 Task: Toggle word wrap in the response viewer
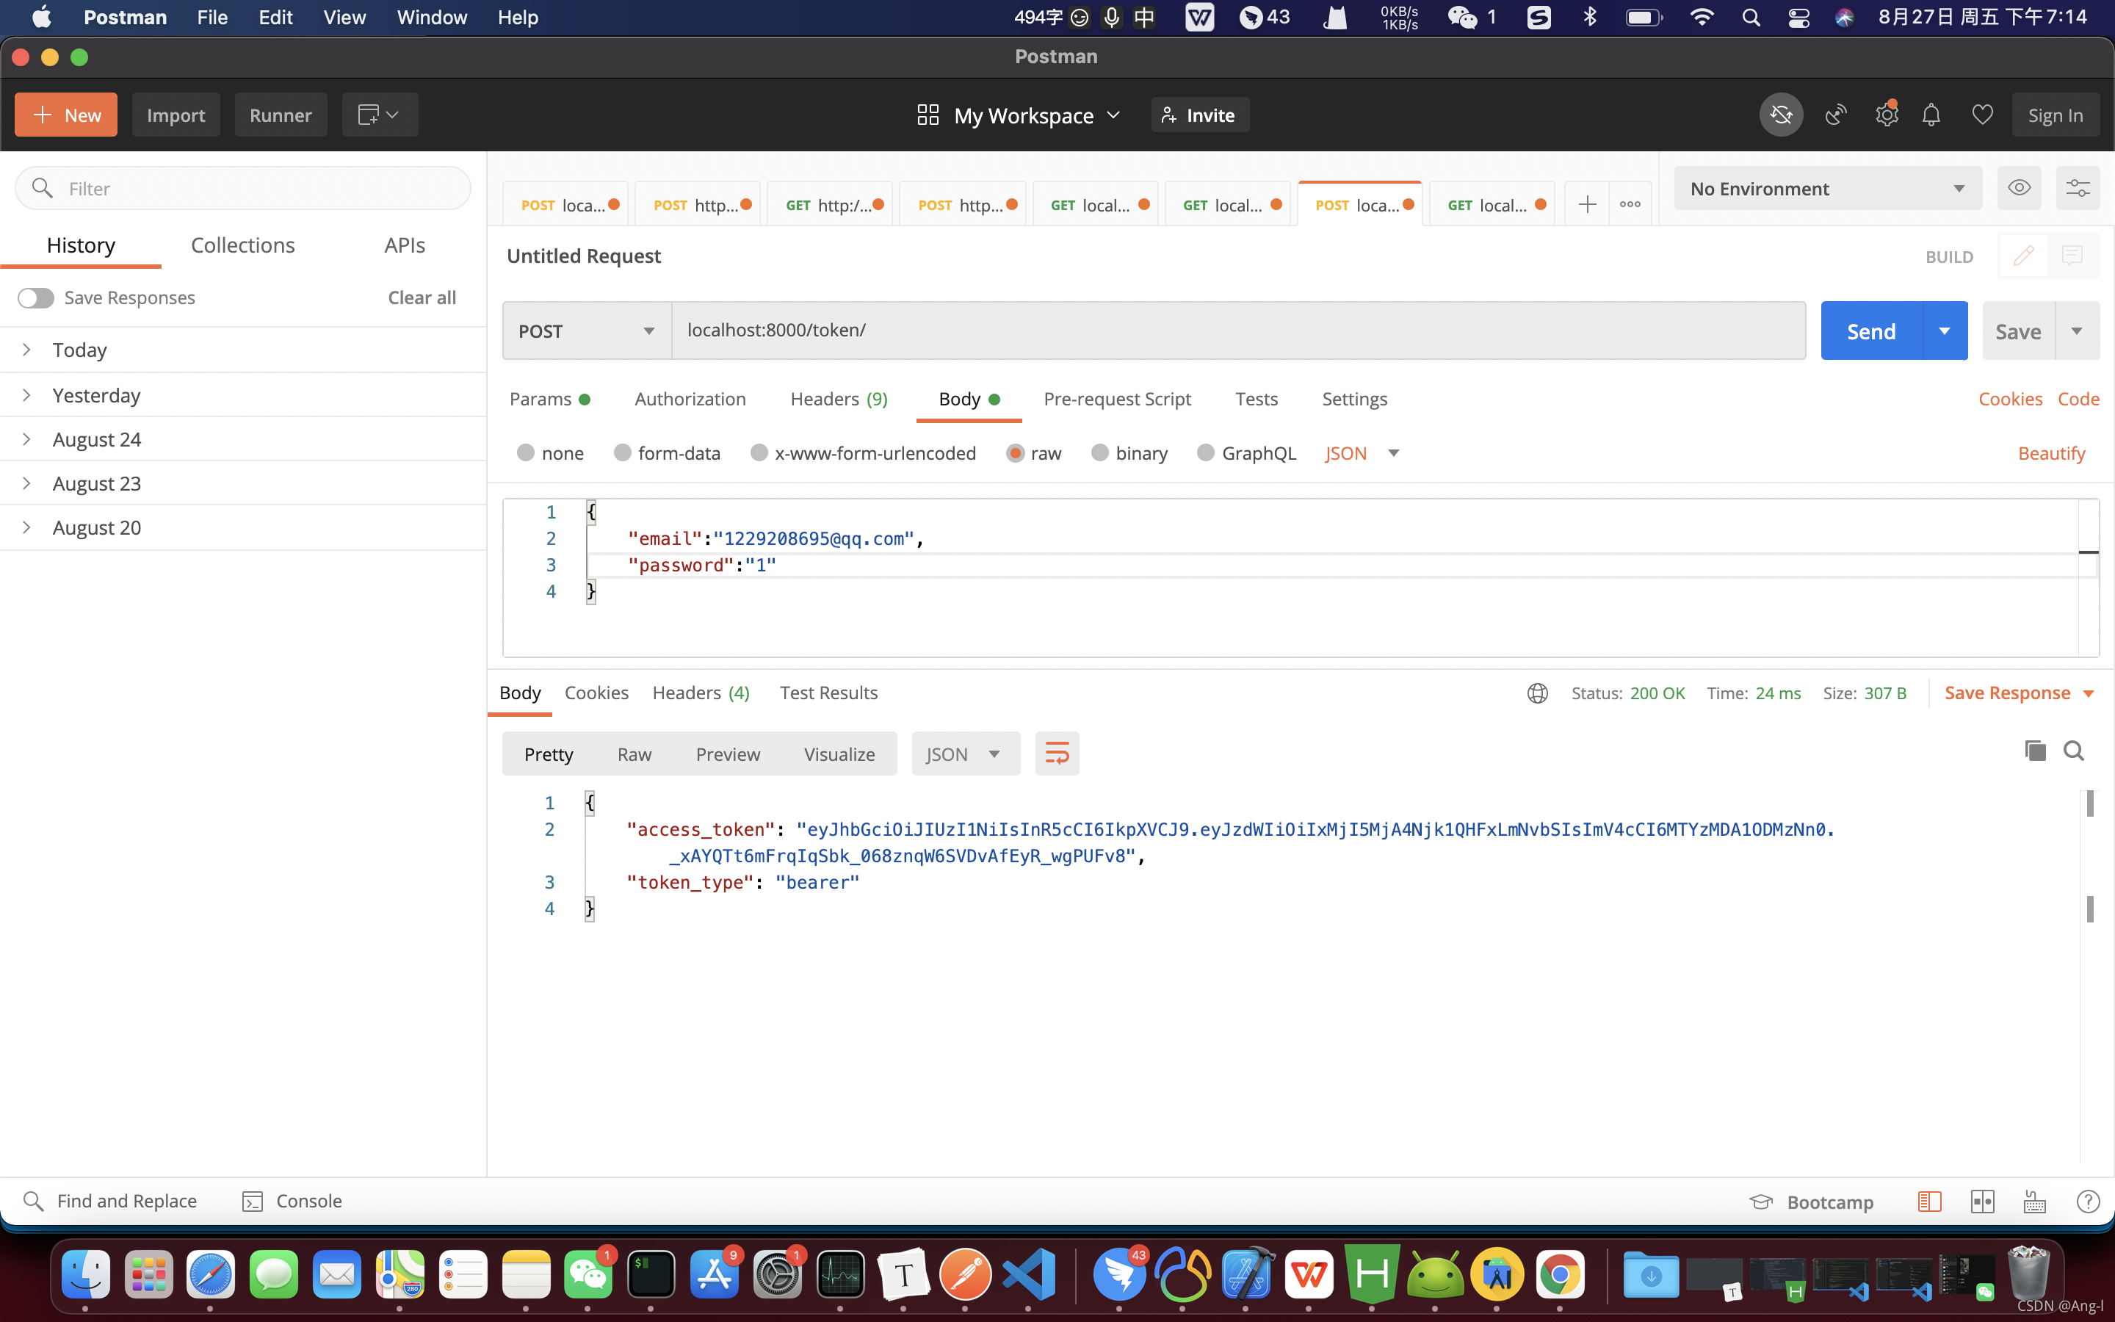click(1057, 754)
